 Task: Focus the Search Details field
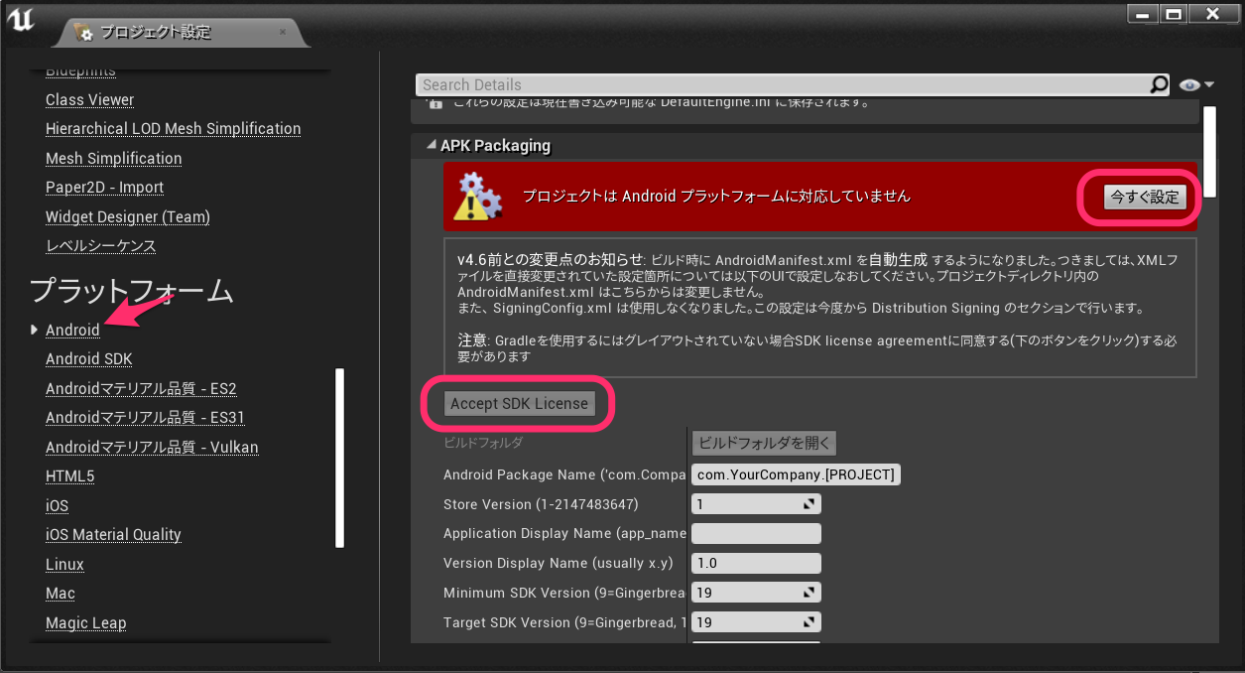coord(785,85)
